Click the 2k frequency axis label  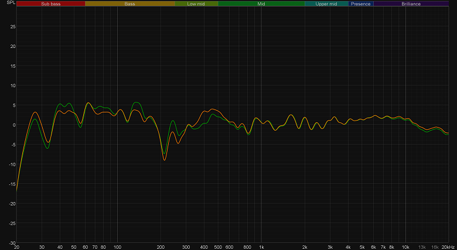(305, 247)
